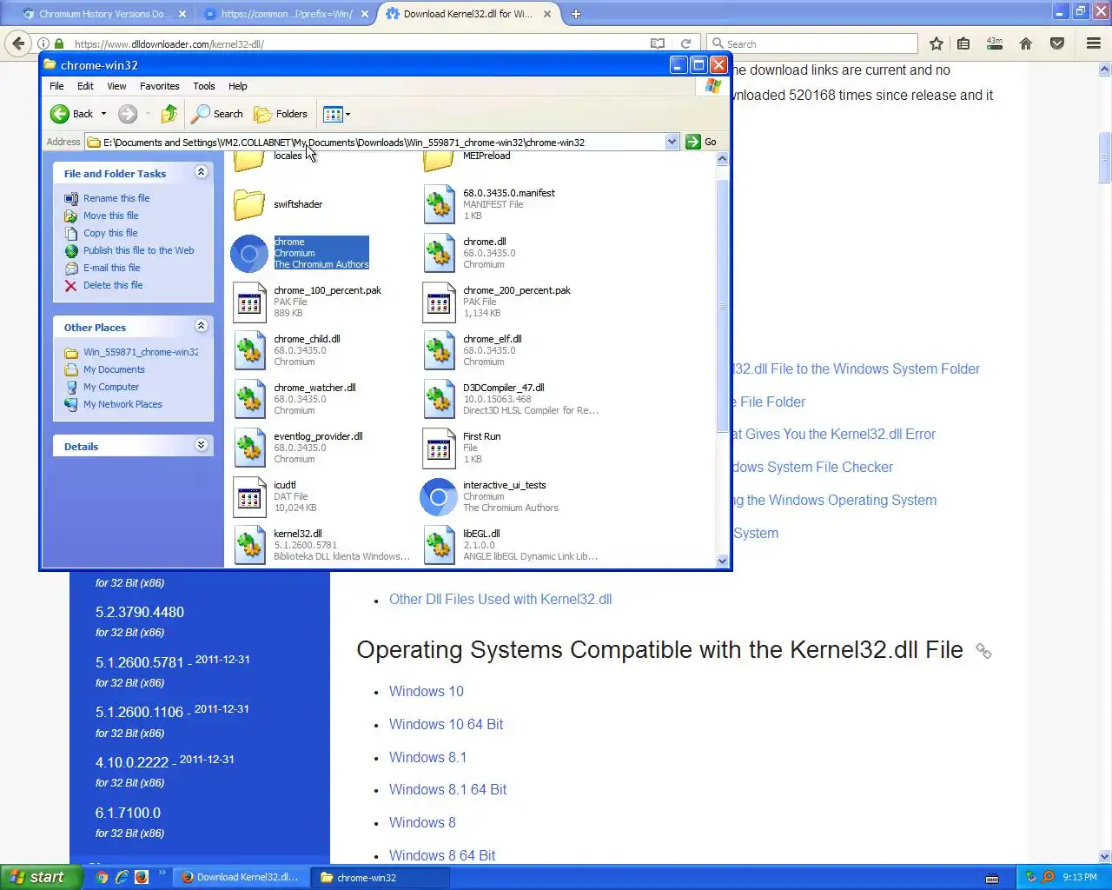Click the Firefox Search input box

click(813, 43)
